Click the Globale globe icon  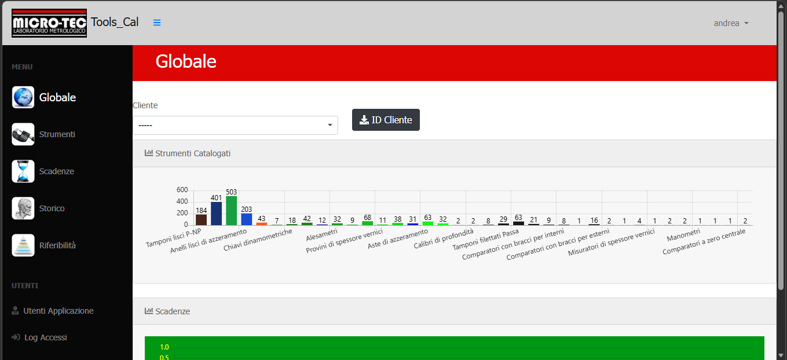point(23,97)
